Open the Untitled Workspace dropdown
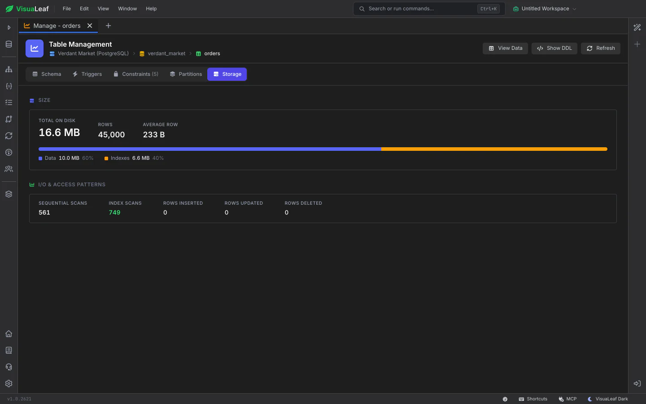The height and width of the screenshot is (404, 646). 545,9
